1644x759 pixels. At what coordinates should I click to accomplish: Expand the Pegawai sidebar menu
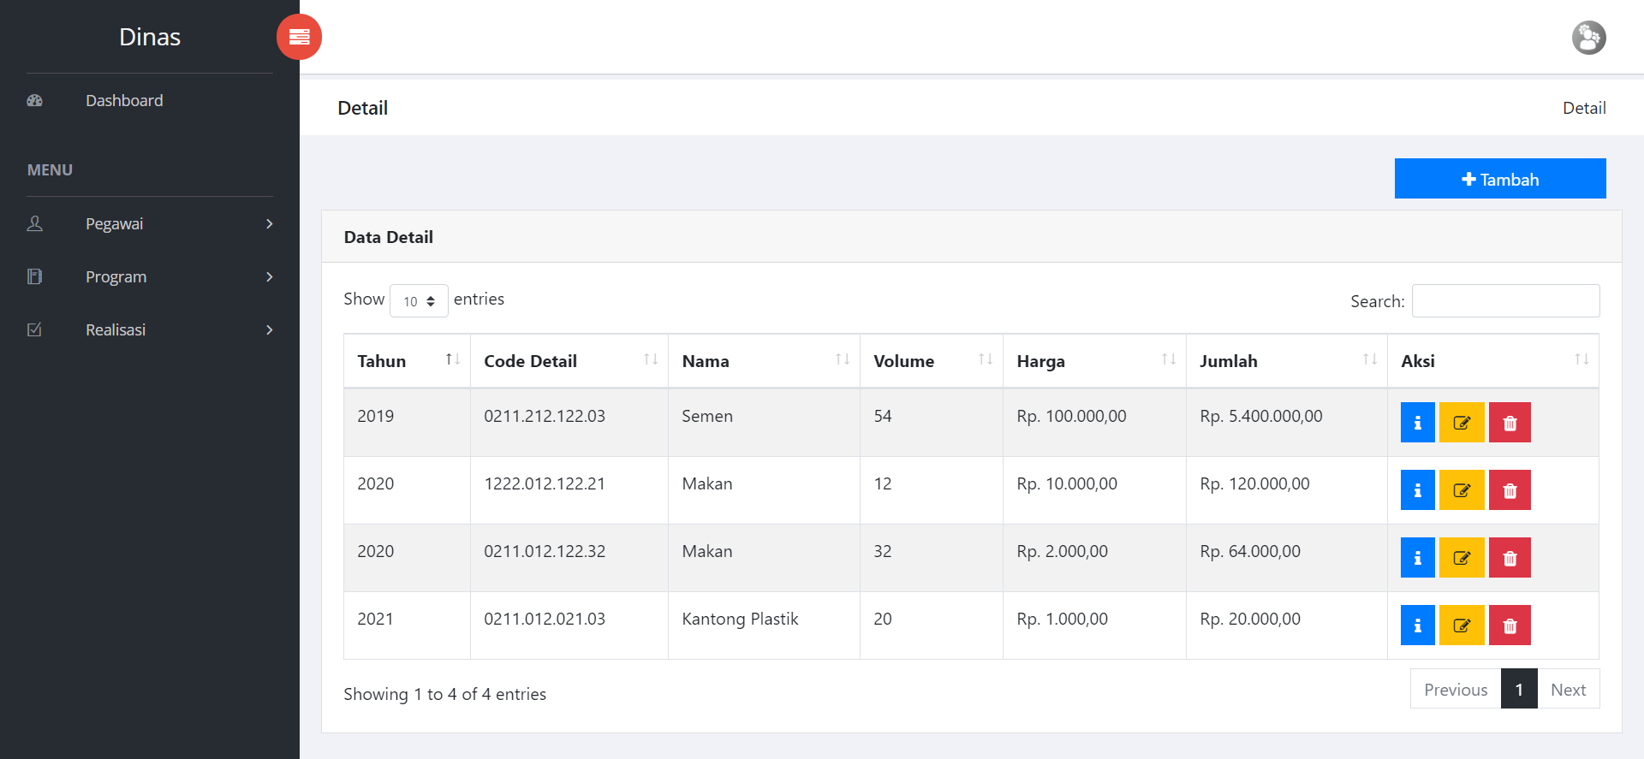click(x=150, y=224)
